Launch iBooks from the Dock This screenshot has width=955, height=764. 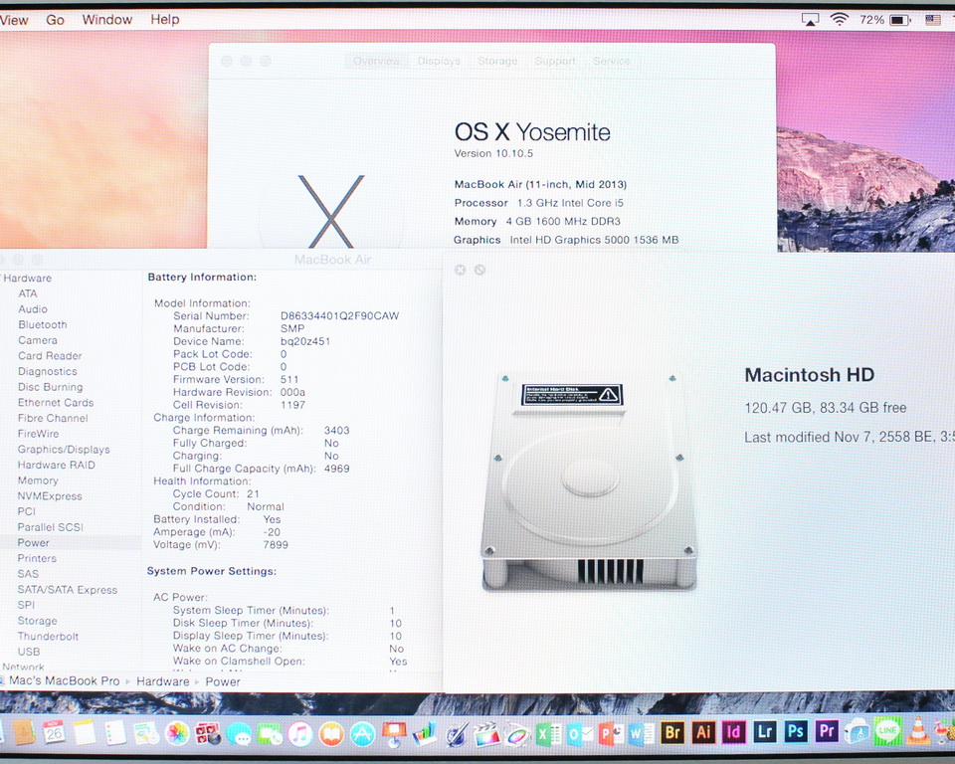coord(331,733)
